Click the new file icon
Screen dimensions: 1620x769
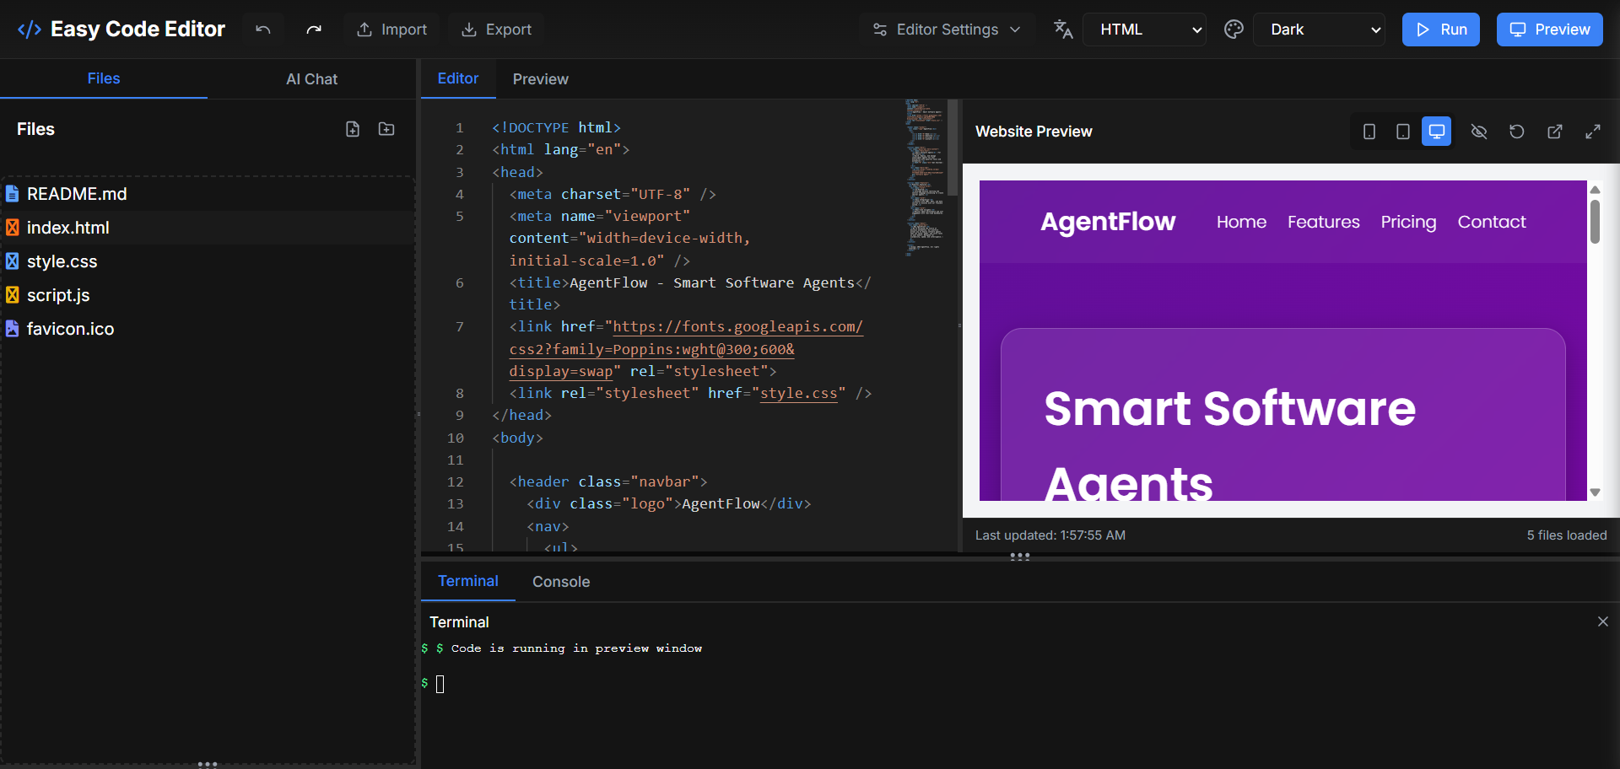pyautogui.click(x=353, y=129)
